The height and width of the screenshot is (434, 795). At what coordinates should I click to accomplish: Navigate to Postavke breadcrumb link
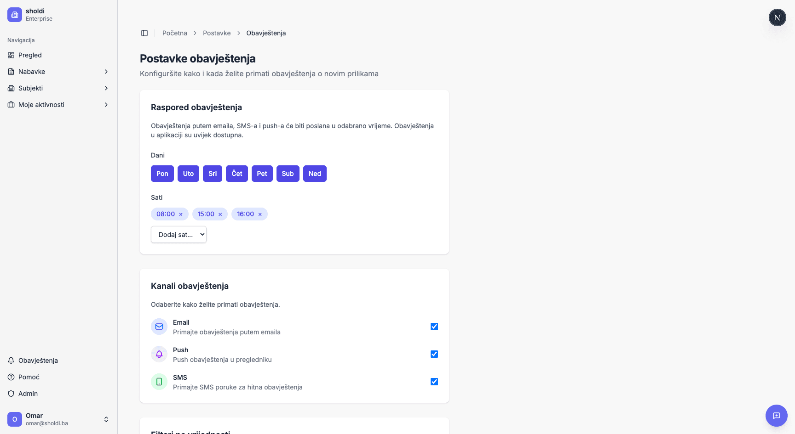coord(217,33)
